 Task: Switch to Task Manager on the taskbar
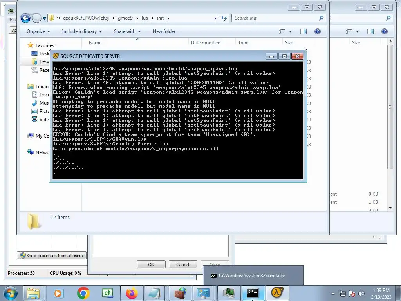[229, 293]
